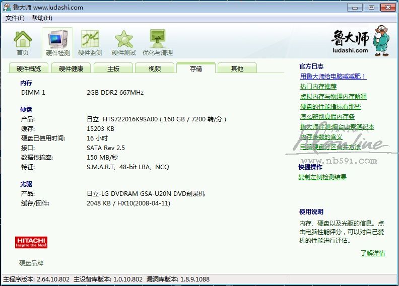Switch to the 主板 tab

pyautogui.click(x=113, y=68)
